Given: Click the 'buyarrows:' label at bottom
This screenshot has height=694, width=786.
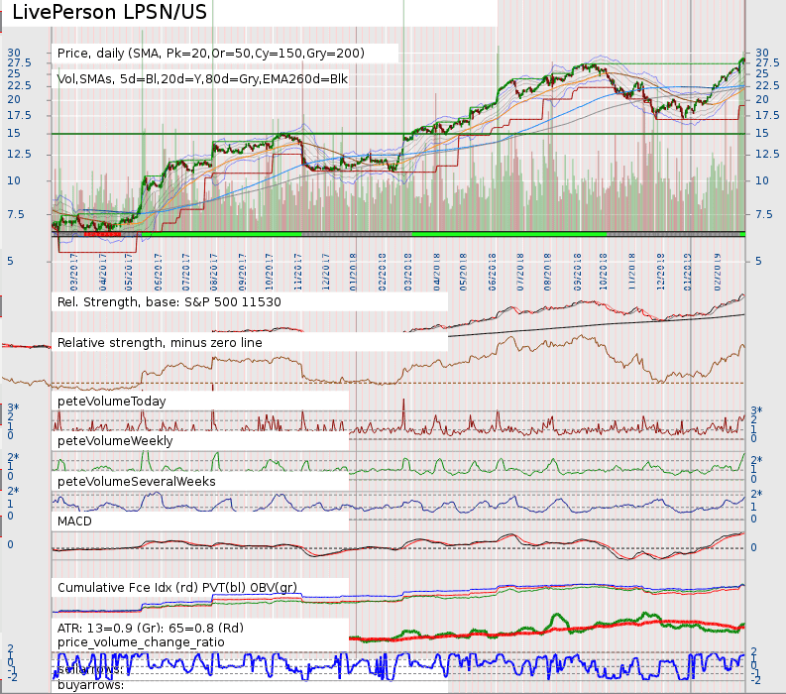Looking at the screenshot, I should tap(91, 685).
